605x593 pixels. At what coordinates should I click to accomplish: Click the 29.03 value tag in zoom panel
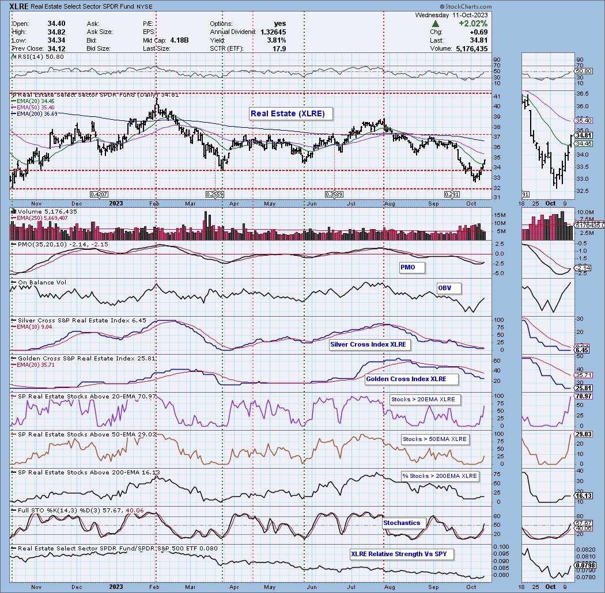point(583,434)
